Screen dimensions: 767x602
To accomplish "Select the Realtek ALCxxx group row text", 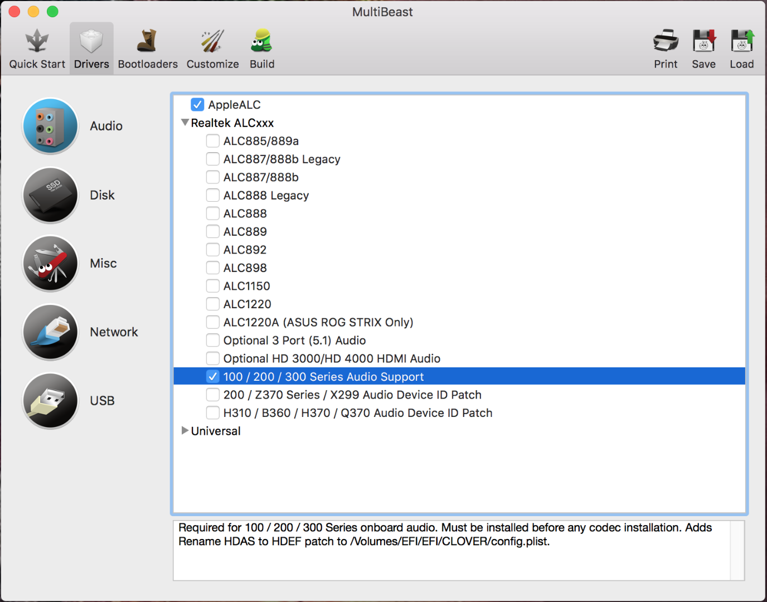I will (232, 123).
